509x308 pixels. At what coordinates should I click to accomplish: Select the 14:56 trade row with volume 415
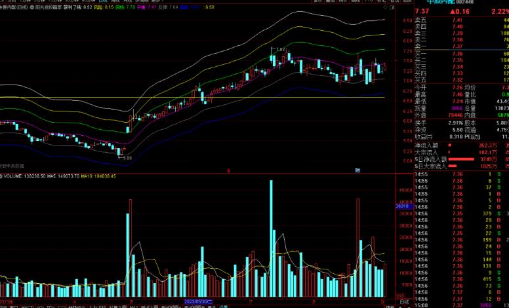click(462, 279)
